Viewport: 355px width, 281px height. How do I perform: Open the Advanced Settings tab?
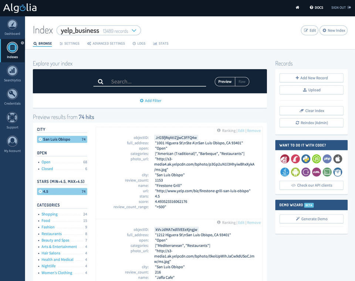106,44
